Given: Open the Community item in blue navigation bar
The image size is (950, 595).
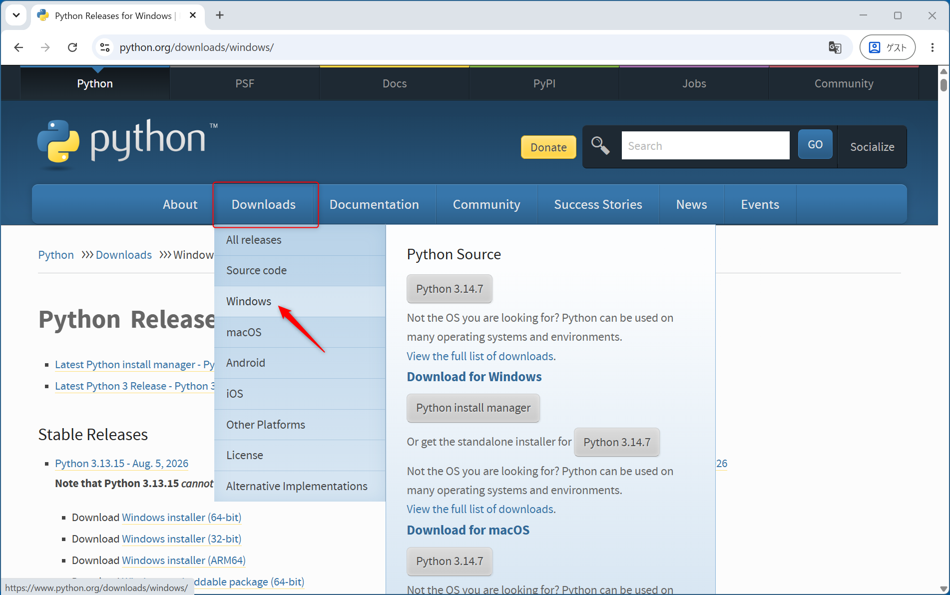Looking at the screenshot, I should tap(486, 204).
